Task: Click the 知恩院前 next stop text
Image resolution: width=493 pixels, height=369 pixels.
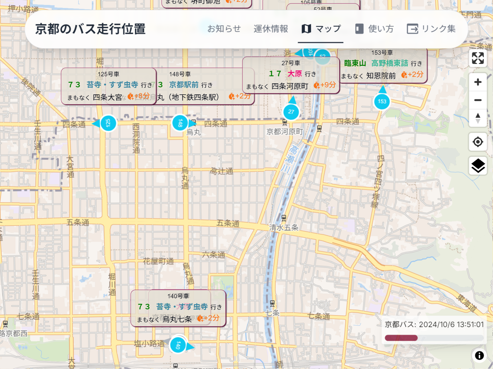Action: tap(381, 76)
